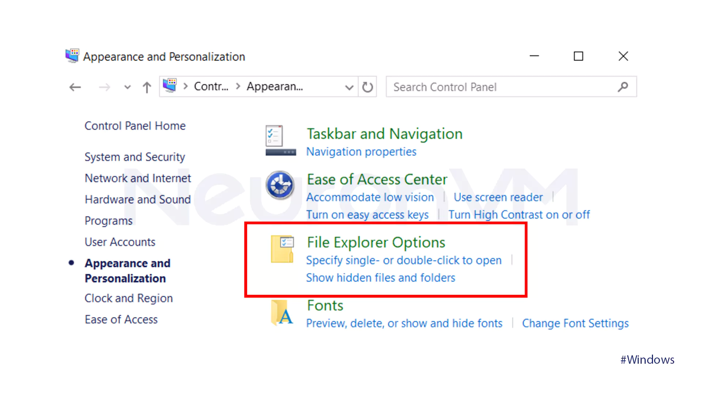Open System and Security from the sidebar
This screenshot has width=702, height=394.
135,157
